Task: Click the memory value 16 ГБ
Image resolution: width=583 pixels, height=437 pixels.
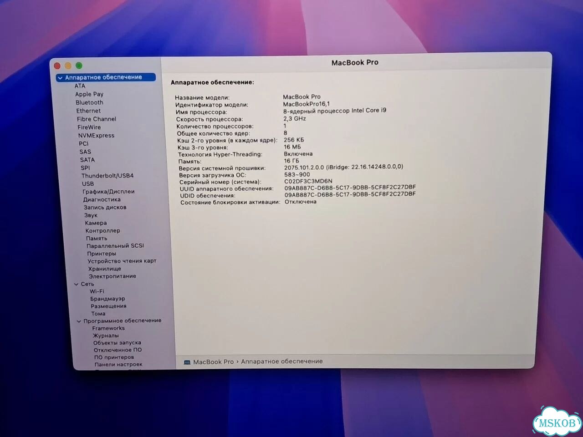Action: [291, 161]
